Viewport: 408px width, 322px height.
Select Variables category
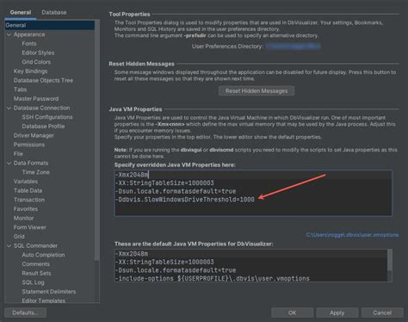(26, 182)
